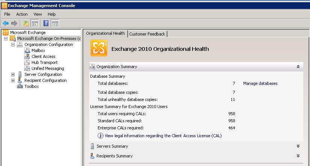Click the Mailbox node icon
Viewport: 310px width, 166px height.
coord(27,50)
